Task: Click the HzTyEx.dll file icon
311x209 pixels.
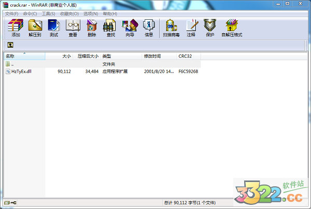Action: pyautogui.click(x=8, y=71)
